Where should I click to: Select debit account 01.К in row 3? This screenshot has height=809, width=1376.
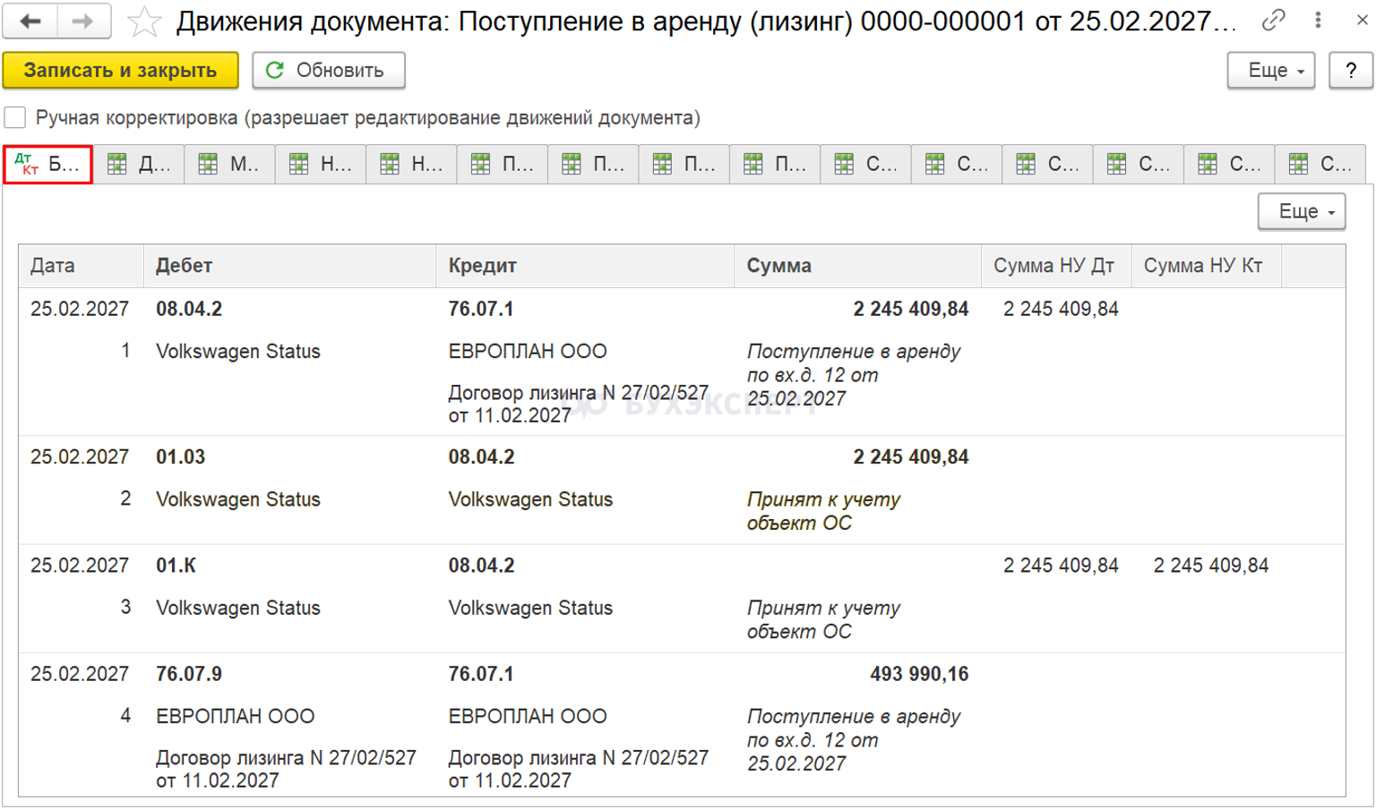[x=176, y=565]
